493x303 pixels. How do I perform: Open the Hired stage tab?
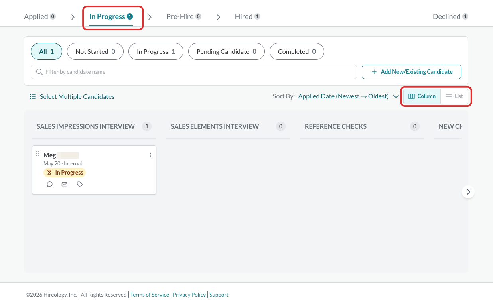point(248,16)
